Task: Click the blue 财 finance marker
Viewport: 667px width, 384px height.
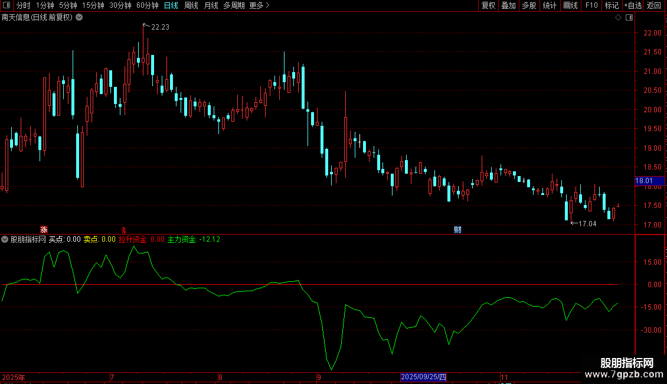Action: click(x=457, y=229)
